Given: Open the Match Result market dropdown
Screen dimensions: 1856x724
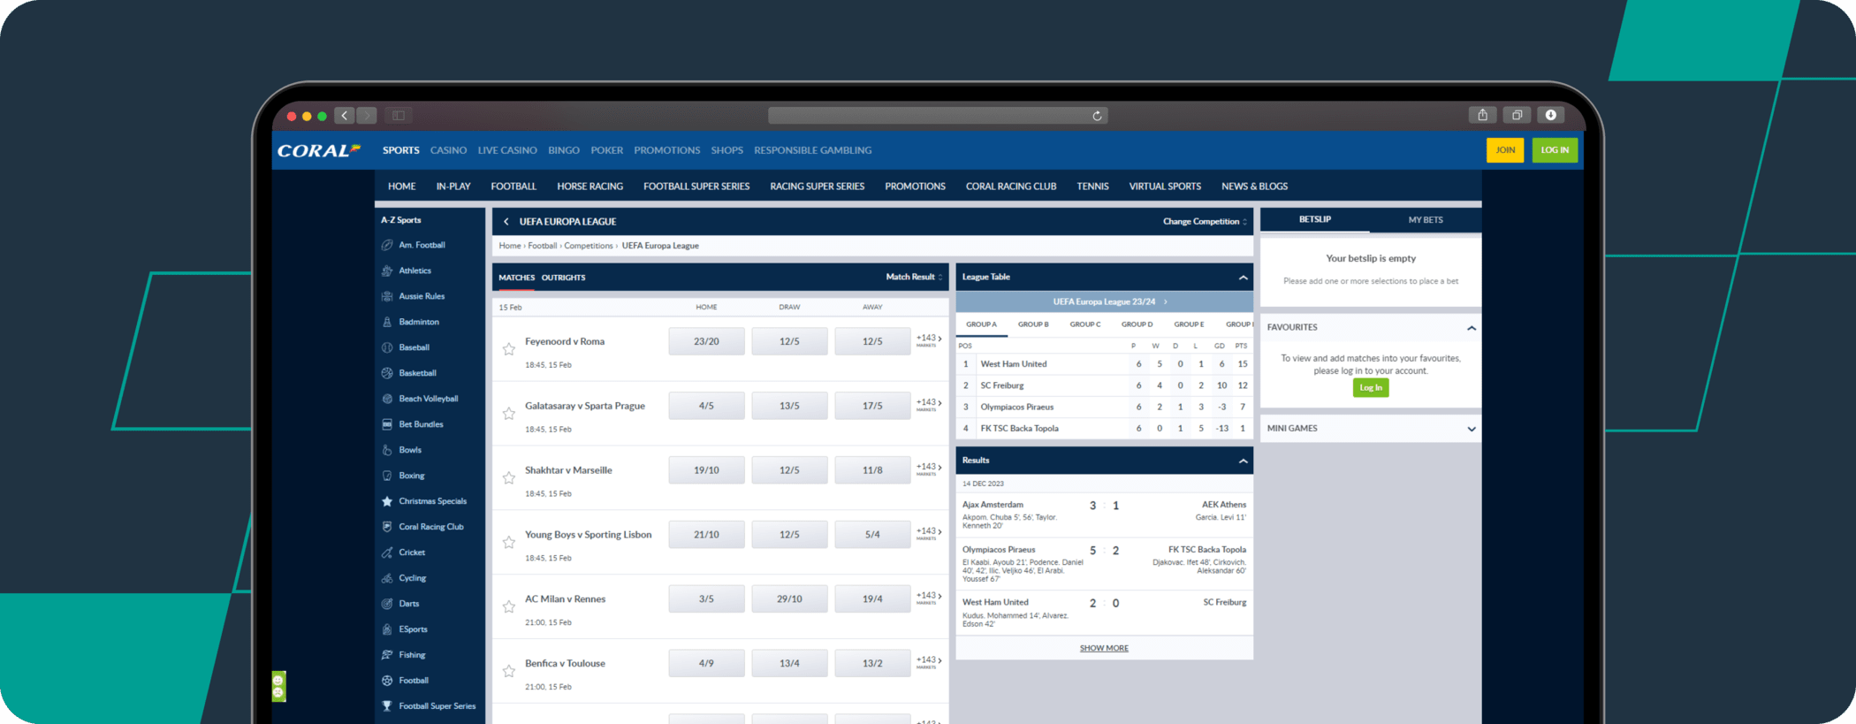Looking at the screenshot, I should tap(914, 277).
